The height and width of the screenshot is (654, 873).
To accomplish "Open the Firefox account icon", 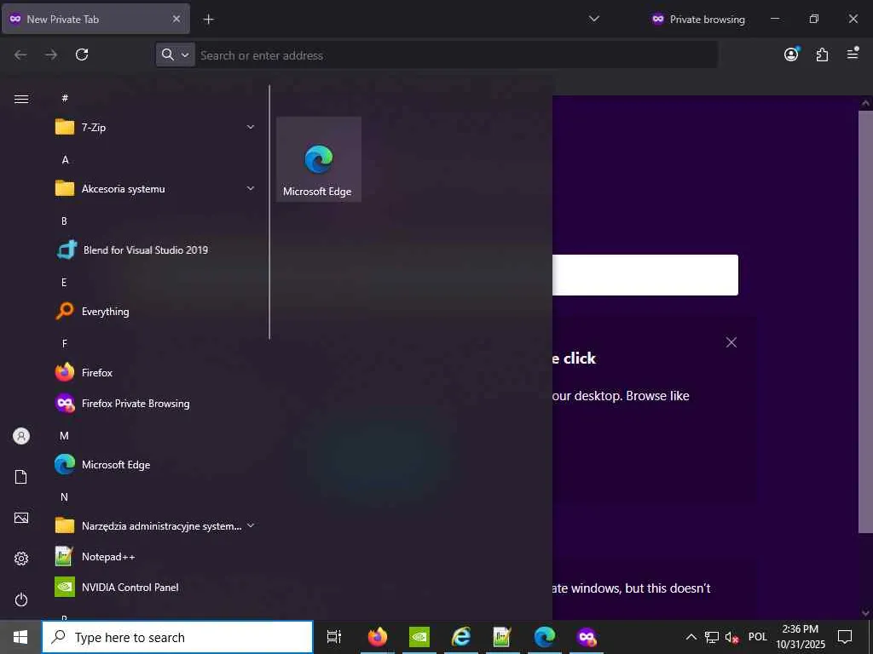I will 791,54.
